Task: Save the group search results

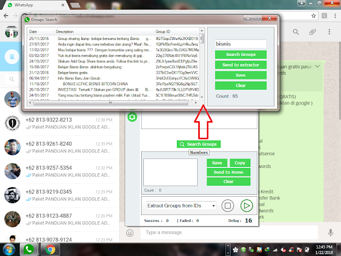Action: click(x=241, y=75)
